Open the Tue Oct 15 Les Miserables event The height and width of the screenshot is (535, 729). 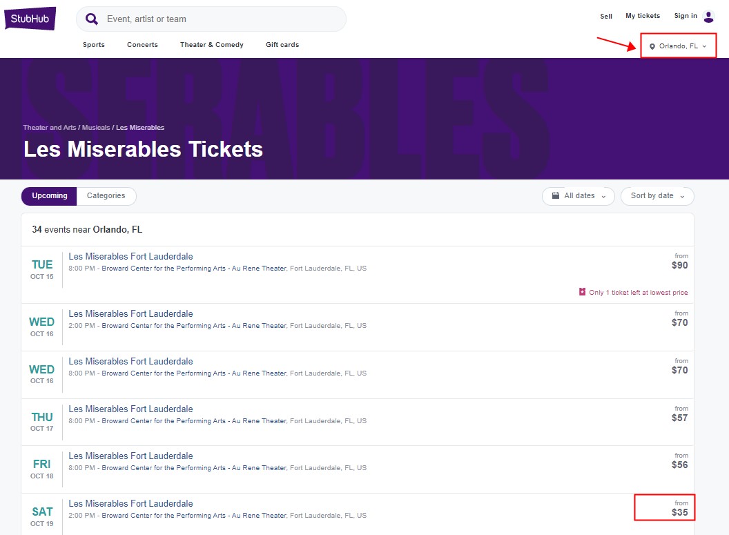(x=130, y=257)
